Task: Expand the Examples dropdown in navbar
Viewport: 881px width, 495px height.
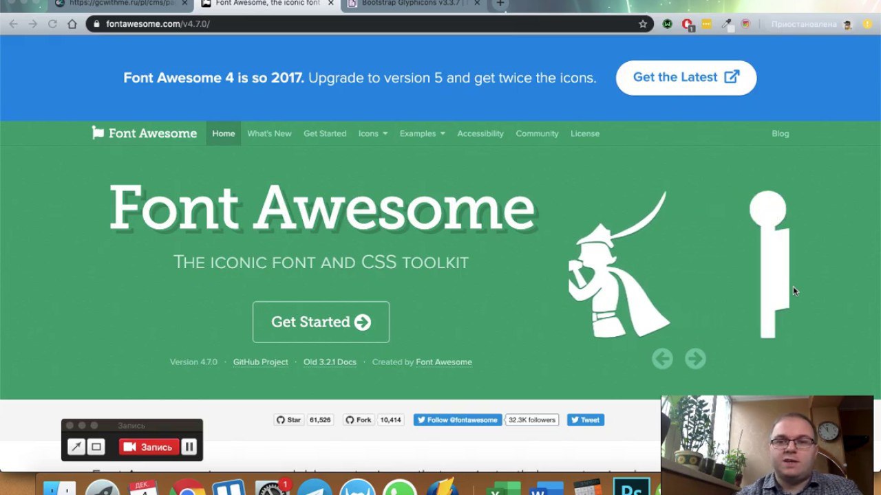Action: [422, 133]
